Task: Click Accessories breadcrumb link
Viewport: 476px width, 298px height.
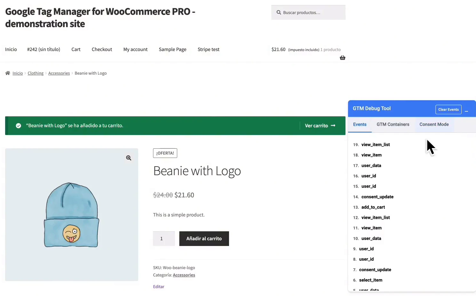Action: tap(59, 73)
